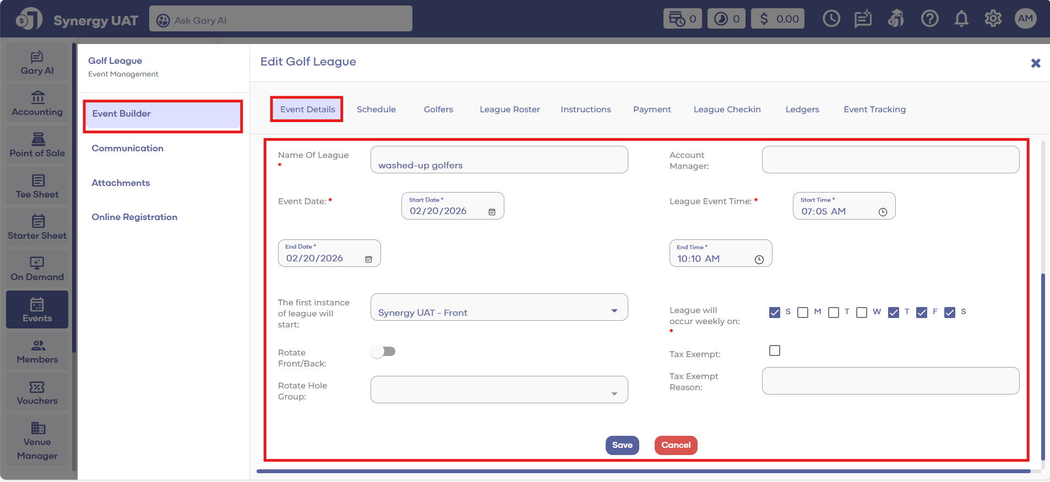
Task: Open Tee Sheet in the sidebar
Action: point(37,187)
